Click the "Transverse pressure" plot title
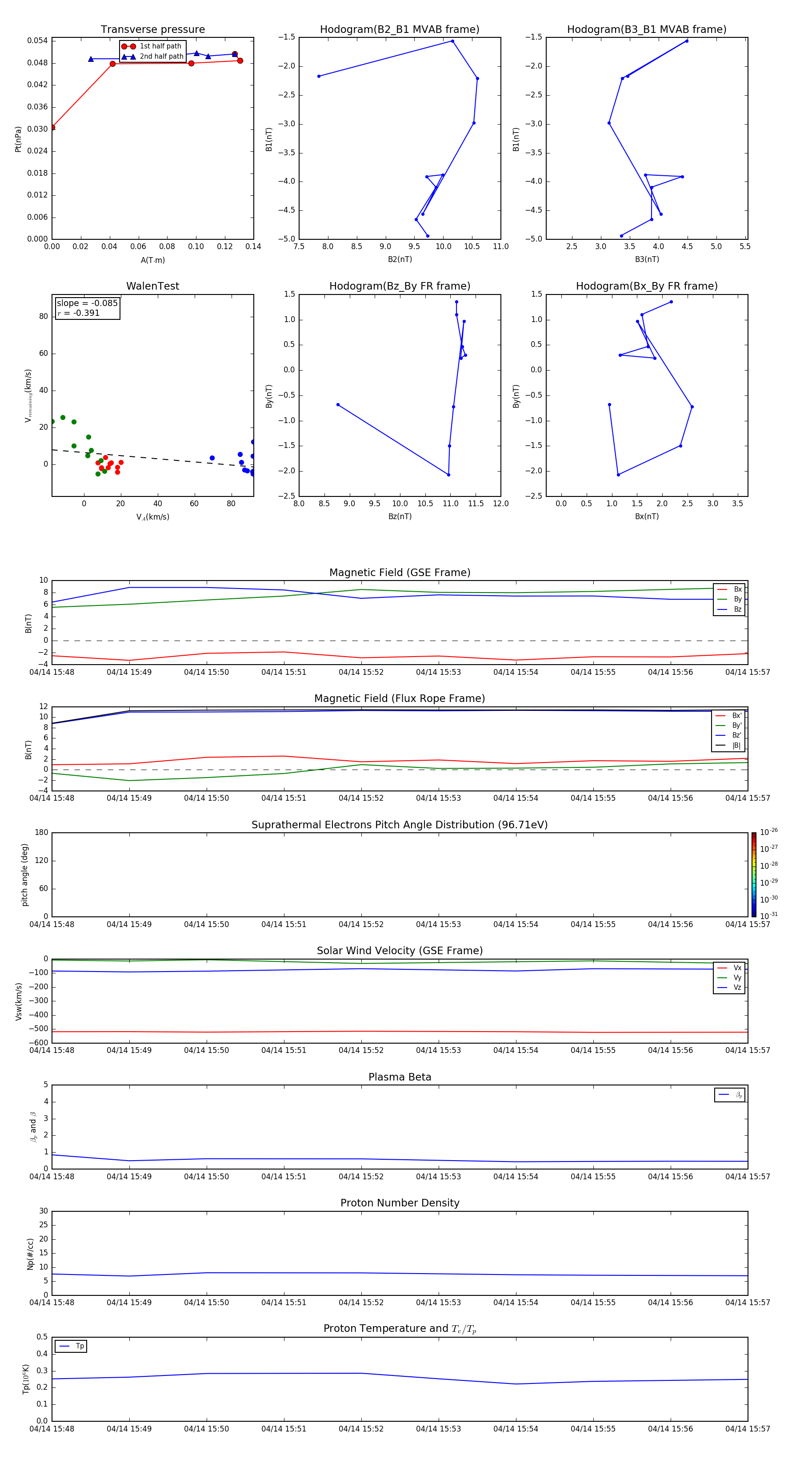This screenshot has height=1468, width=800. (x=152, y=30)
